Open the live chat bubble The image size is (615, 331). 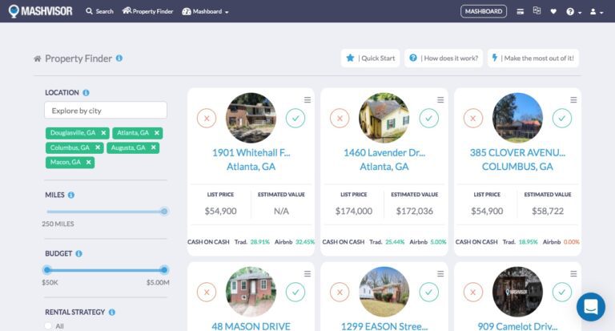(591, 307)
